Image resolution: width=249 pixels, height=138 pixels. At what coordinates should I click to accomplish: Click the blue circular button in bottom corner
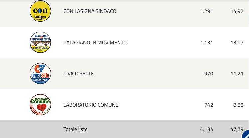click(x=246, y=134)
